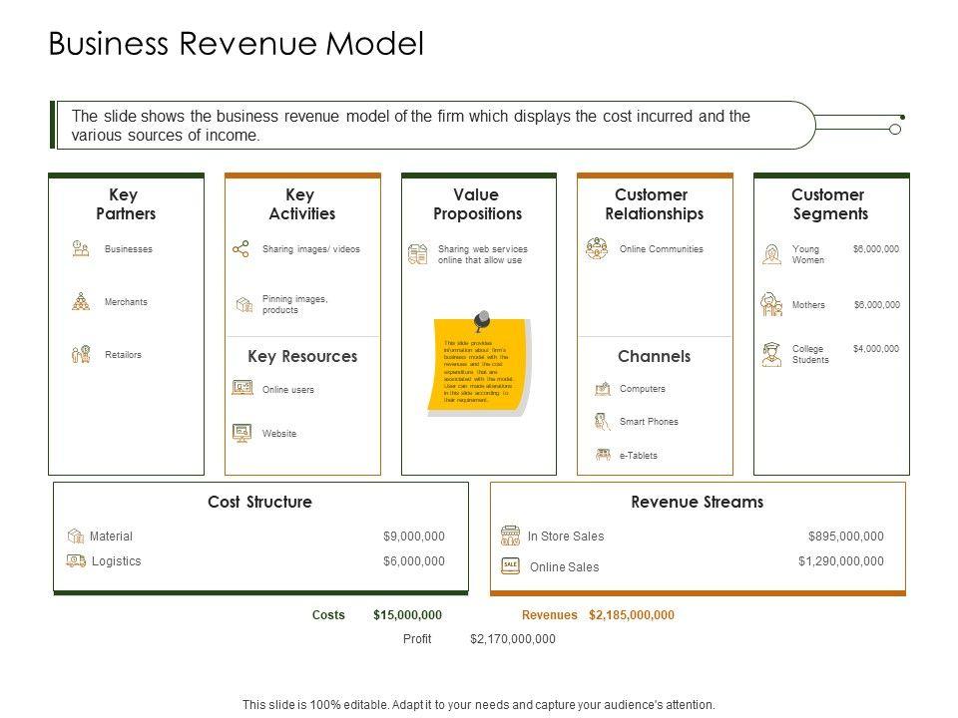
Task: Click the Computers channel icon
Action: pyautogui.click(x=602, y=389)
